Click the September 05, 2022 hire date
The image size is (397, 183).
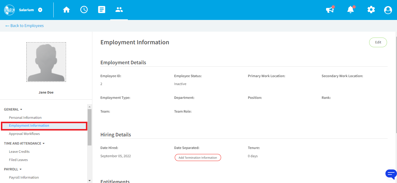tap(116, 156)
